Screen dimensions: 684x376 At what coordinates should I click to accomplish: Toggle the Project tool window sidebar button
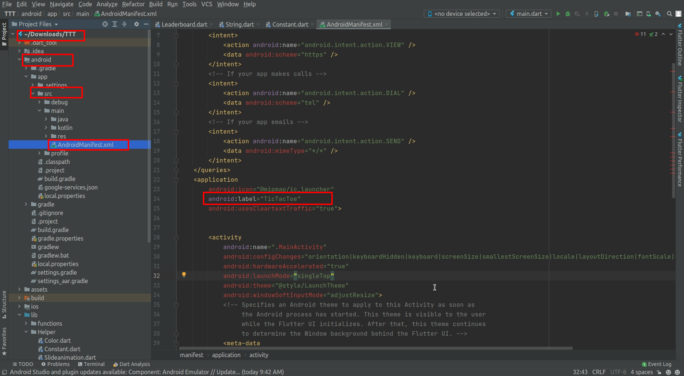(4, 34)
